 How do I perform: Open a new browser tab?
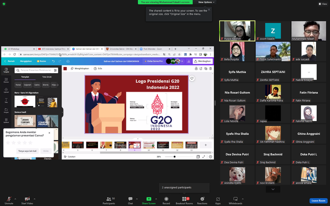(x=175, y=49)
